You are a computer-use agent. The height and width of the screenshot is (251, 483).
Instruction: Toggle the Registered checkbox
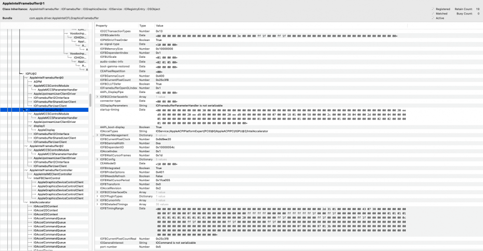pos(433,9)
